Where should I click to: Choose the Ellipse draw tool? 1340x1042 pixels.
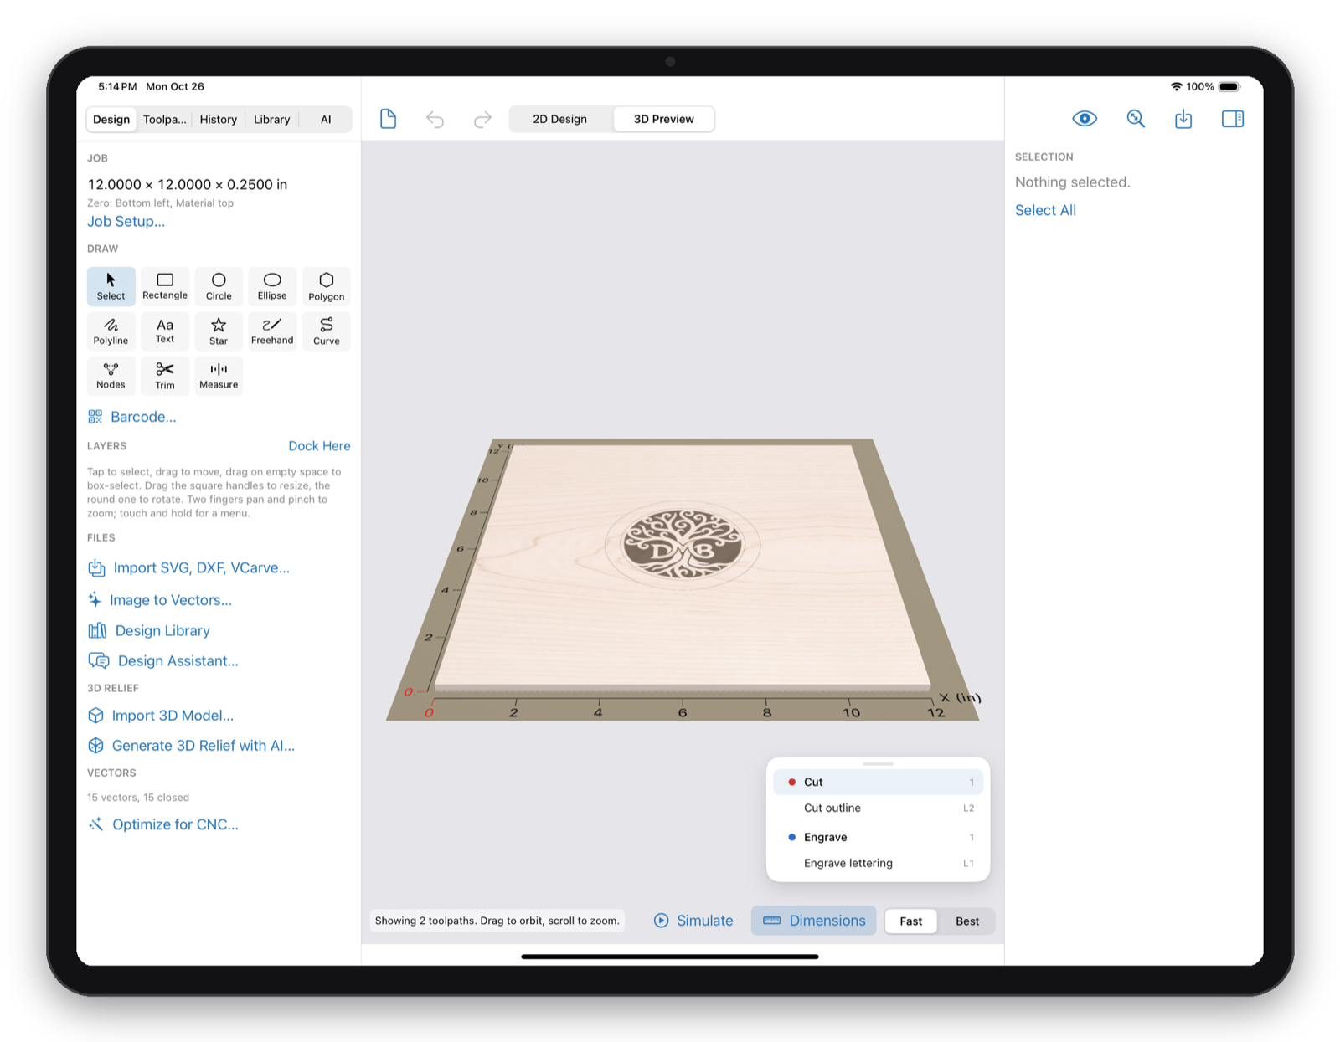tap(272, 286)
